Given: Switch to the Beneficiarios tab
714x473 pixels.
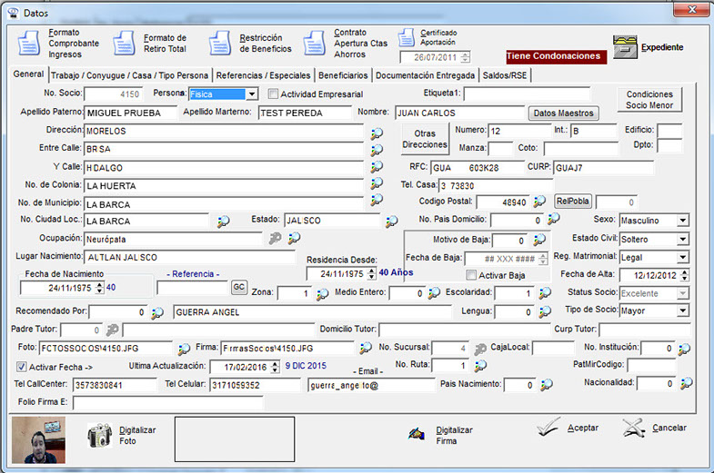Looking at the screenshot, I should pos(342,75).
